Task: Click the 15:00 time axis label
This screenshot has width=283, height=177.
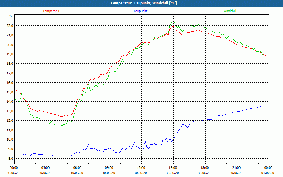Action: (173, 168)
